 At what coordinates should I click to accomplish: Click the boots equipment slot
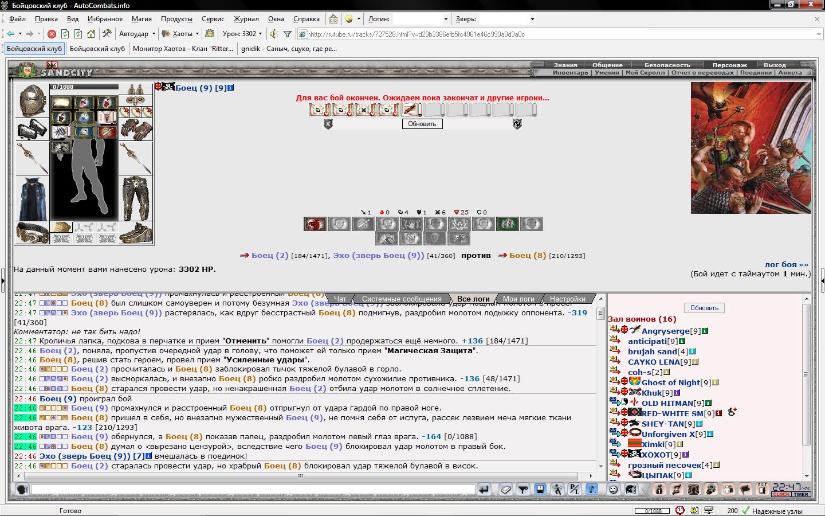pyautogui.click(x=136, y=233)
